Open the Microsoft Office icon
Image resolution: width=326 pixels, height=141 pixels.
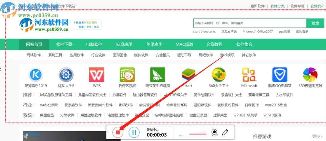[249, 75]
